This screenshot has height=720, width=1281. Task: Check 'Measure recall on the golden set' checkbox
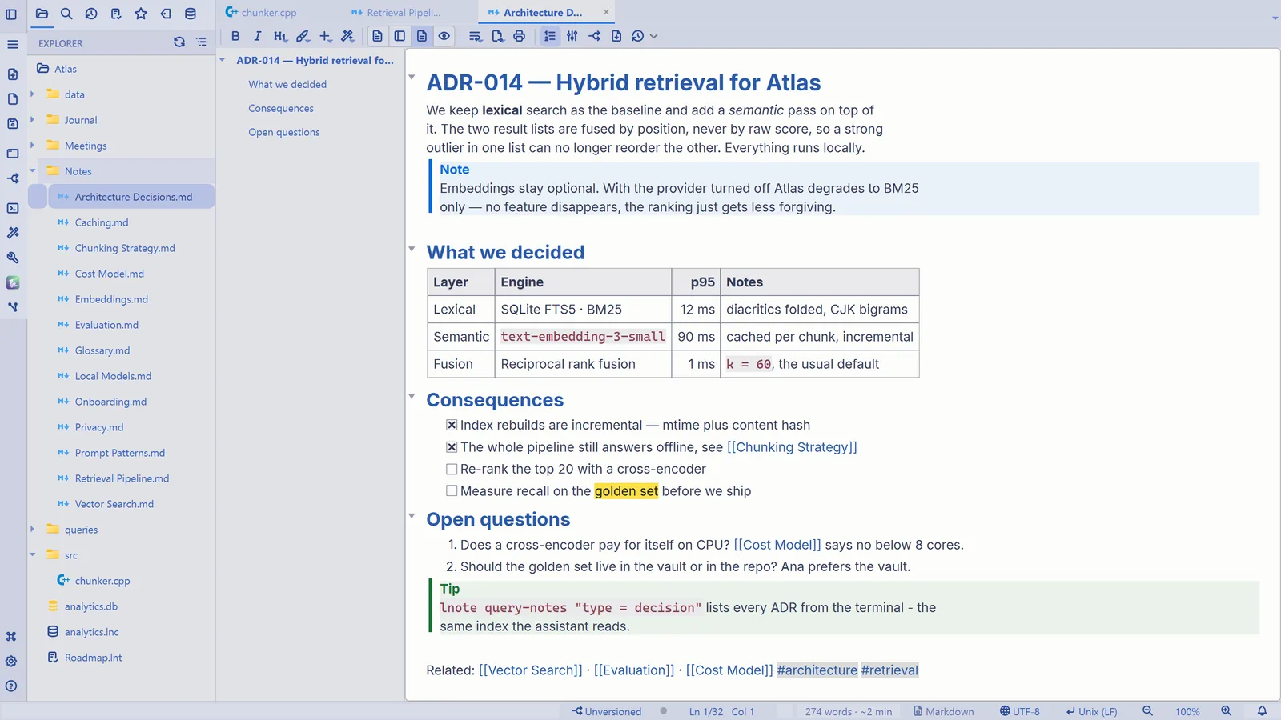452,491
